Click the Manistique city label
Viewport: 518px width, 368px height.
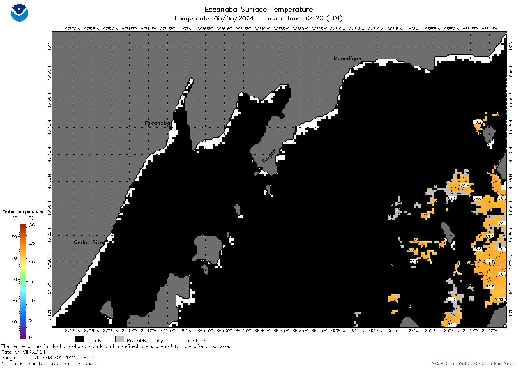click(x=347, y=58)
